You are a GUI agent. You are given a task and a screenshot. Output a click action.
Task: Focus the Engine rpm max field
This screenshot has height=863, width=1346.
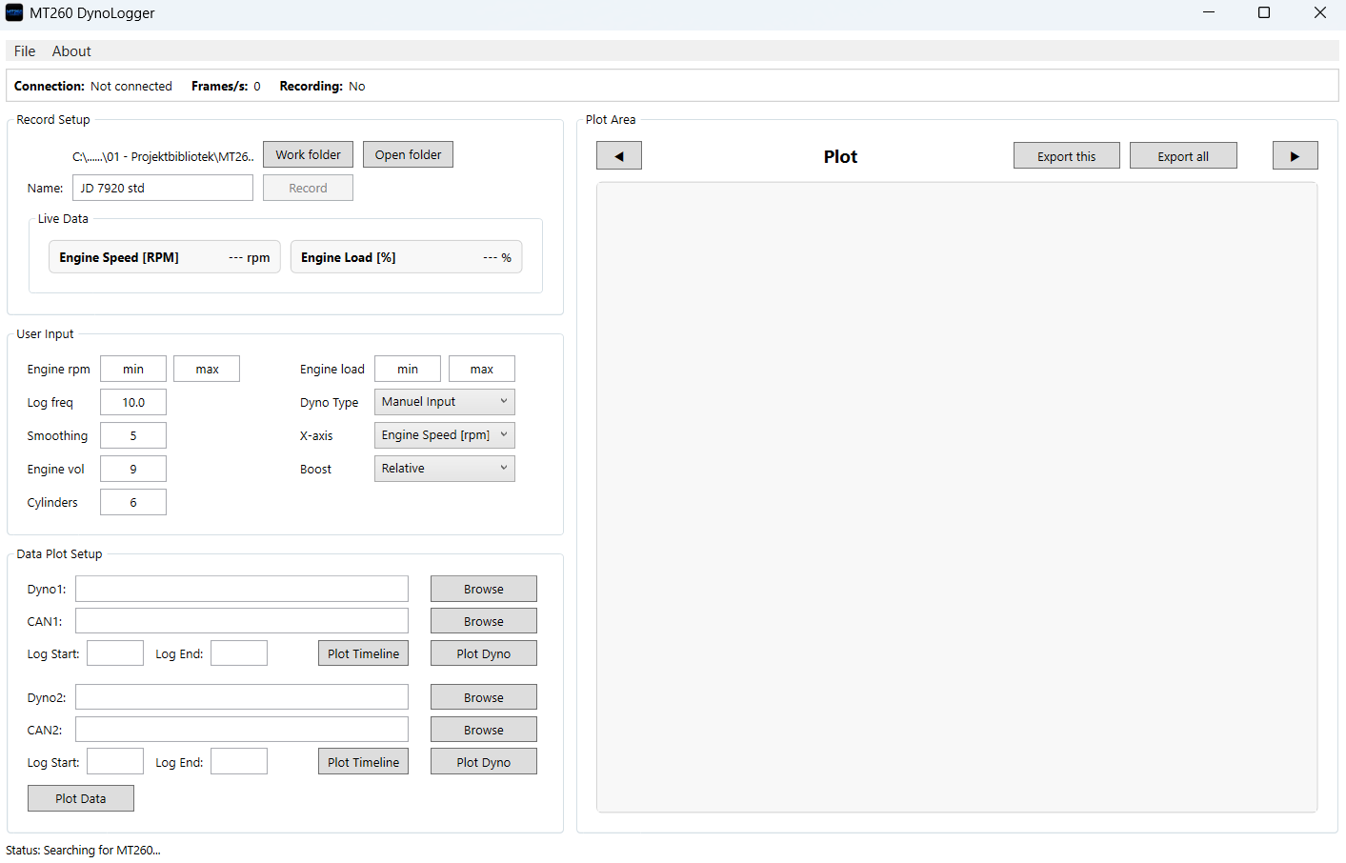207,369
